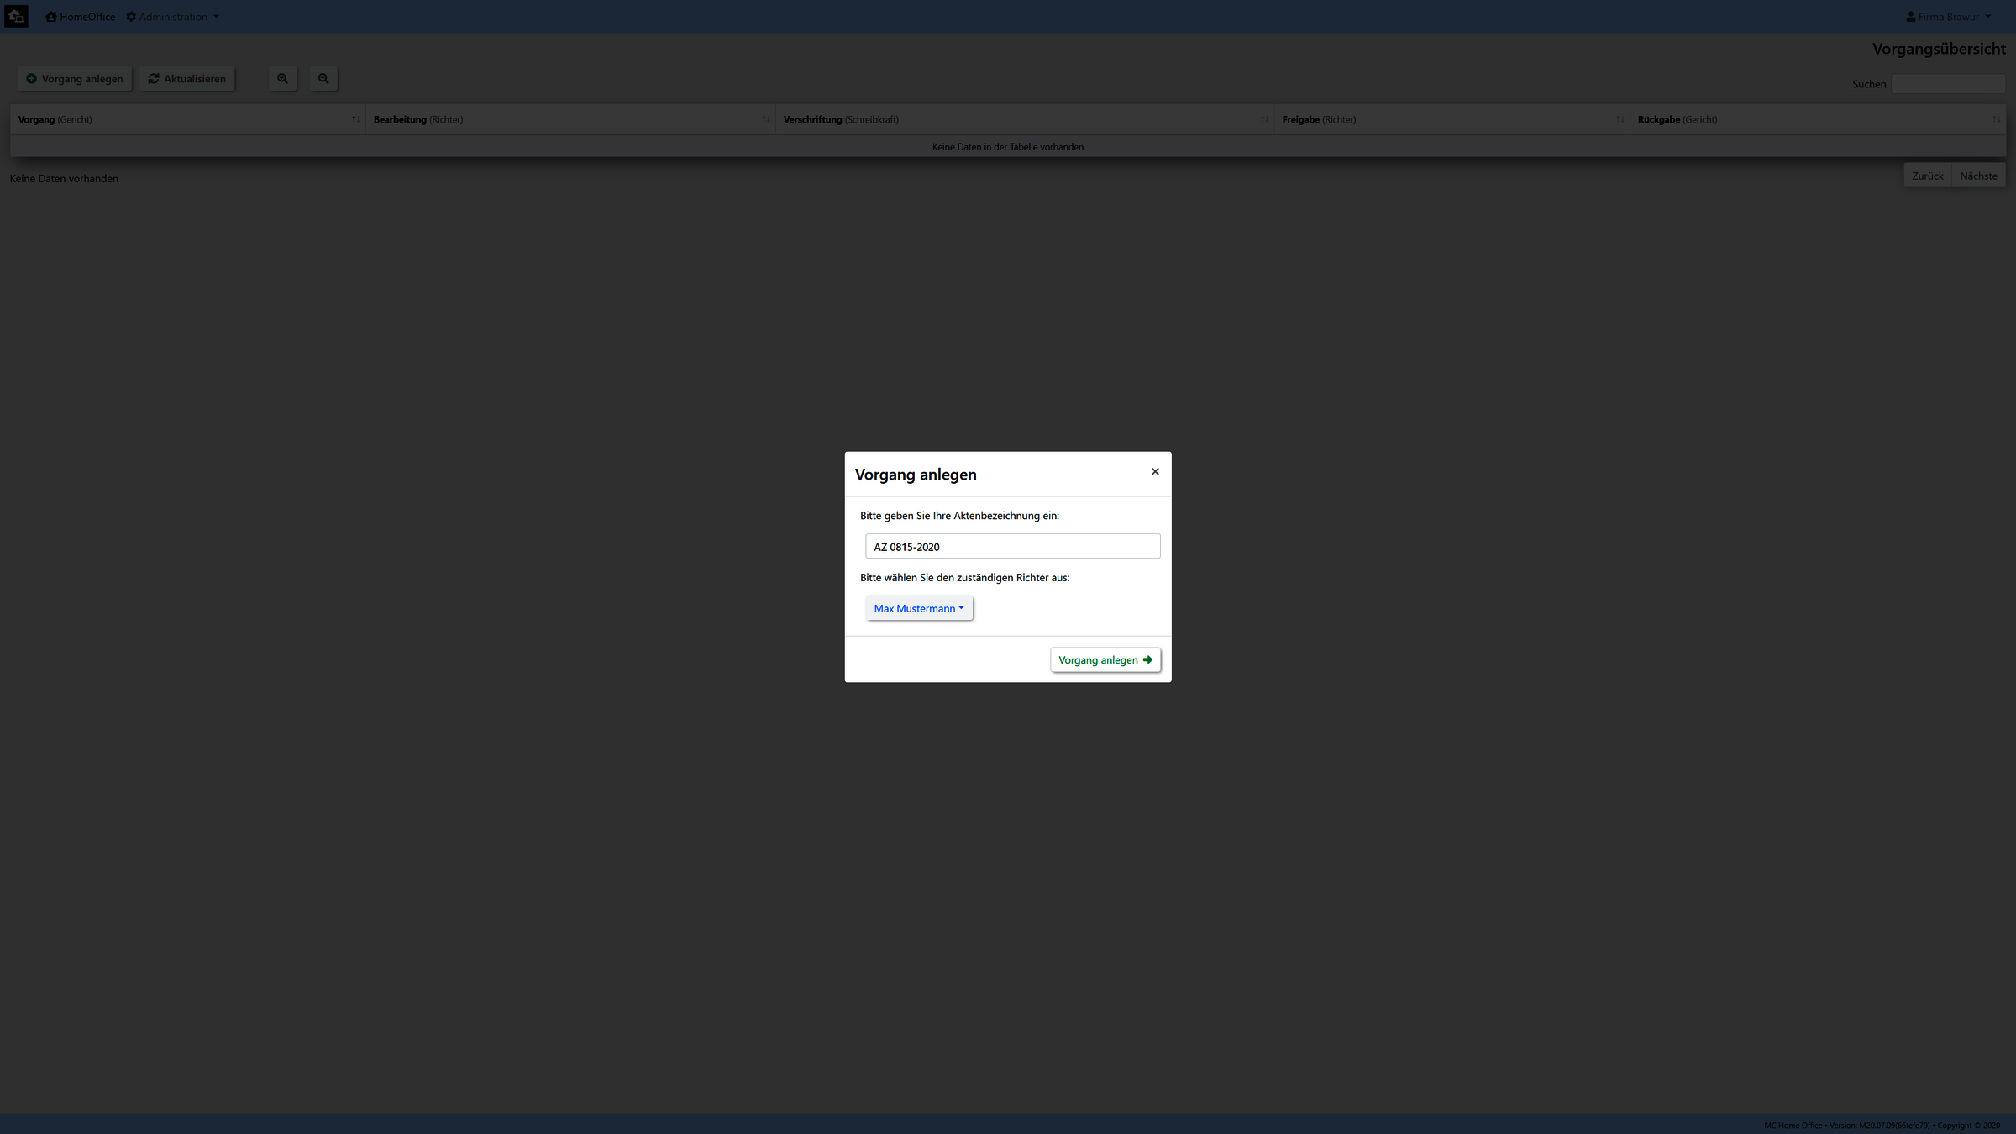The height and width of the screenshot is (1134, 2016).
Task: Go to Zurück pagination page
Action: coord(1927,176)
